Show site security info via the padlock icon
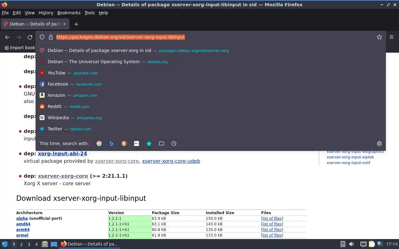This screenshot has height=249, width=399. pos(51,37)
